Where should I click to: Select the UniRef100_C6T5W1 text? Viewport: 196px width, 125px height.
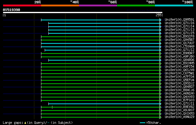179,73
